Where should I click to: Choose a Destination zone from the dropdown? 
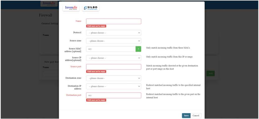click(114, 78)
